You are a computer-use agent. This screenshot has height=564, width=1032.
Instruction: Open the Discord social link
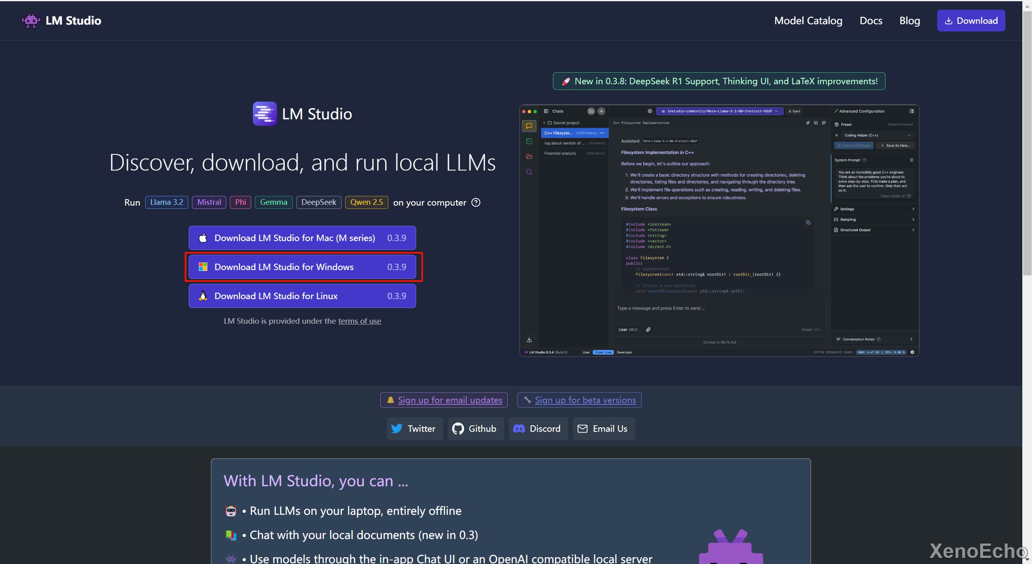pyautogui.click(x=538, y=429)
